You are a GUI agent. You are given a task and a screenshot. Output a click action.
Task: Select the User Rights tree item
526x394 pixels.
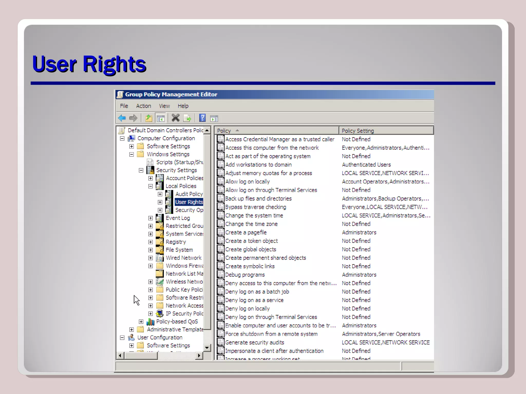pos(189,202)
